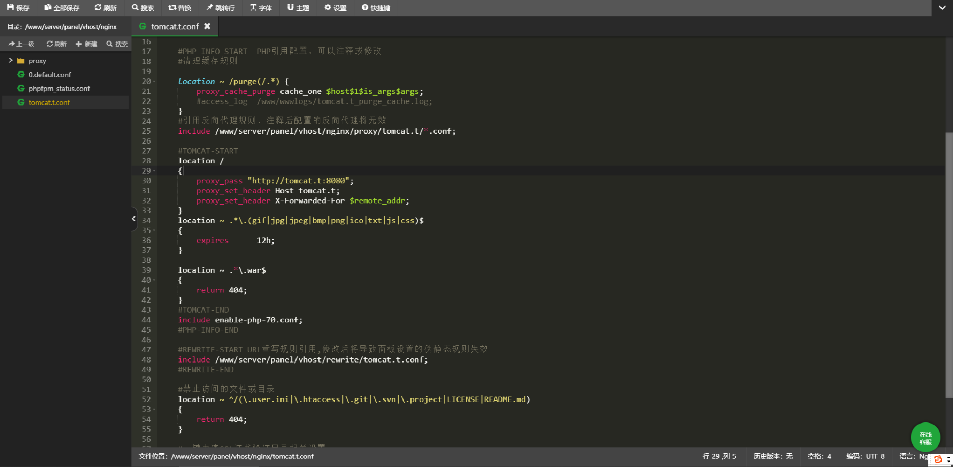Screen dimensions: 953x467
Task: Change encoding via 编码: UTF-8
Action: 865,456
